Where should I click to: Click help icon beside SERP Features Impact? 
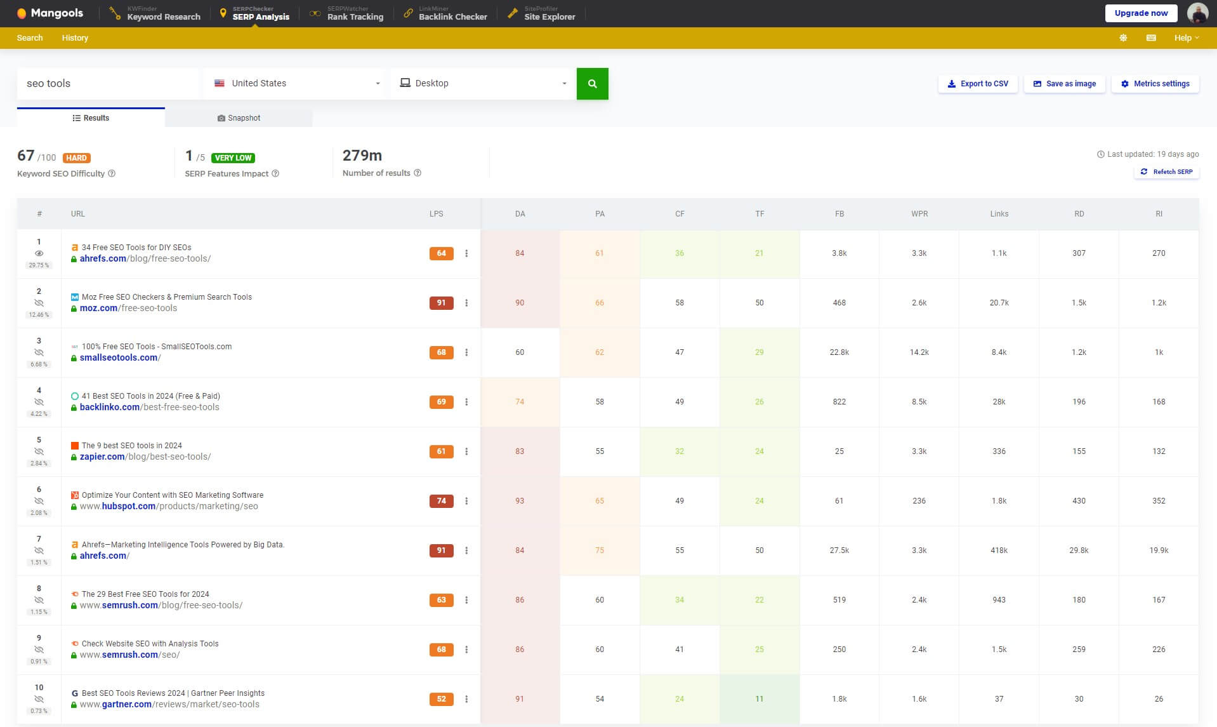(275, 173)
